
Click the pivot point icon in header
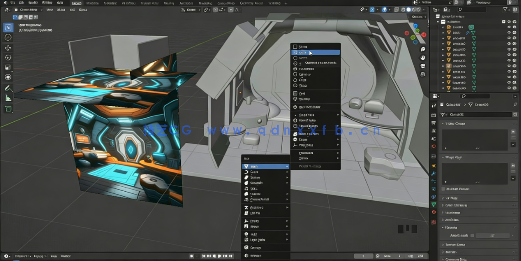pos(206,10)
